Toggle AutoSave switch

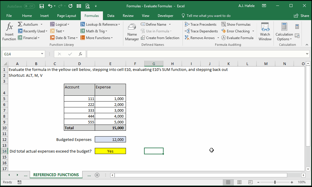coord(29,6)
